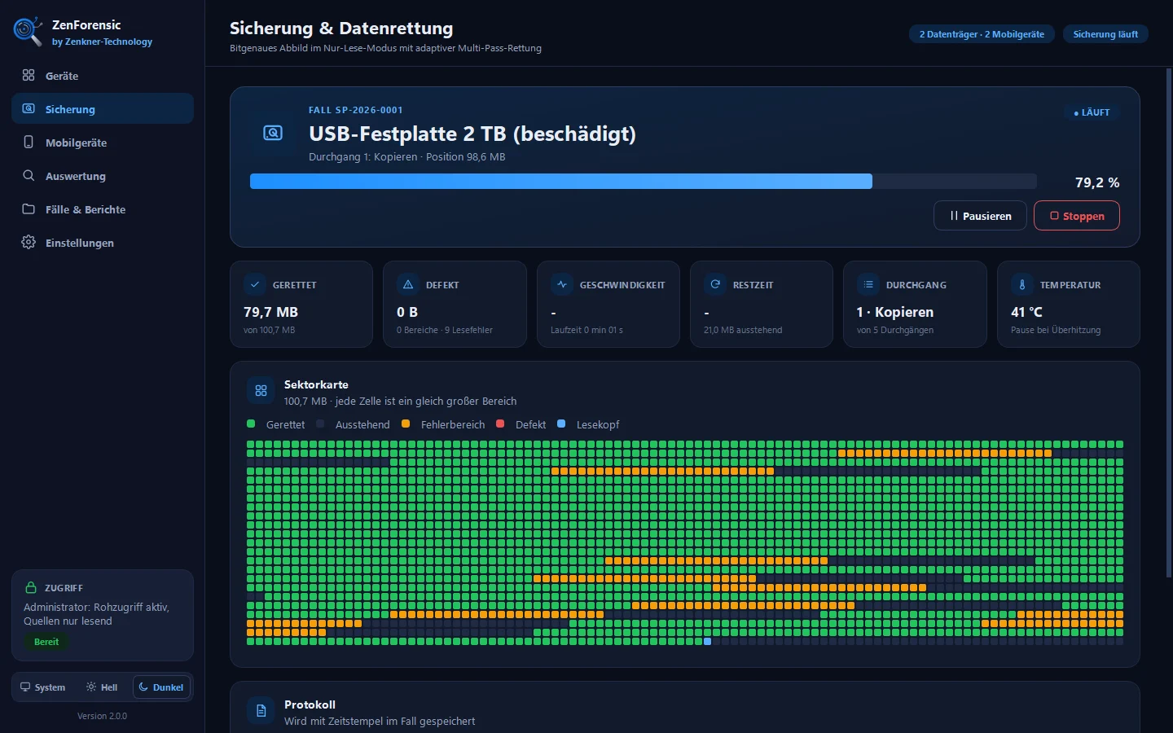Screen dimensions: 1173x733
Task: Click the grid icon beside Sektorkarte
Action: pyautogui.click(x=261, y=391)
